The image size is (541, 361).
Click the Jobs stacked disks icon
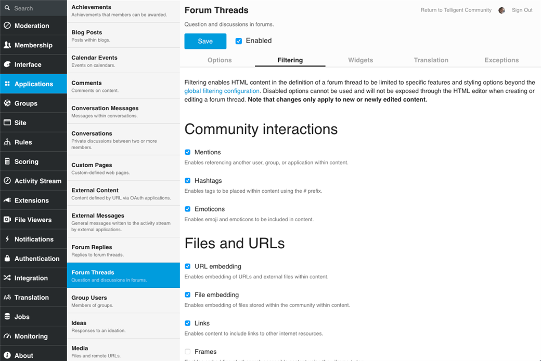click(x=7, y=316)
